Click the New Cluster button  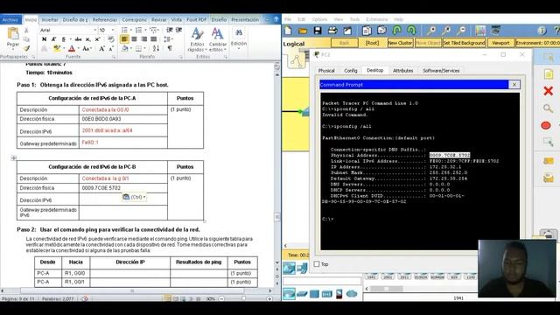pos(400,43)
